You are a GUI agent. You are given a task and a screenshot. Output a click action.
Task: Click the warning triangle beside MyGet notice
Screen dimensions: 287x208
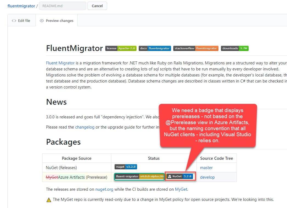click(49, 200)
